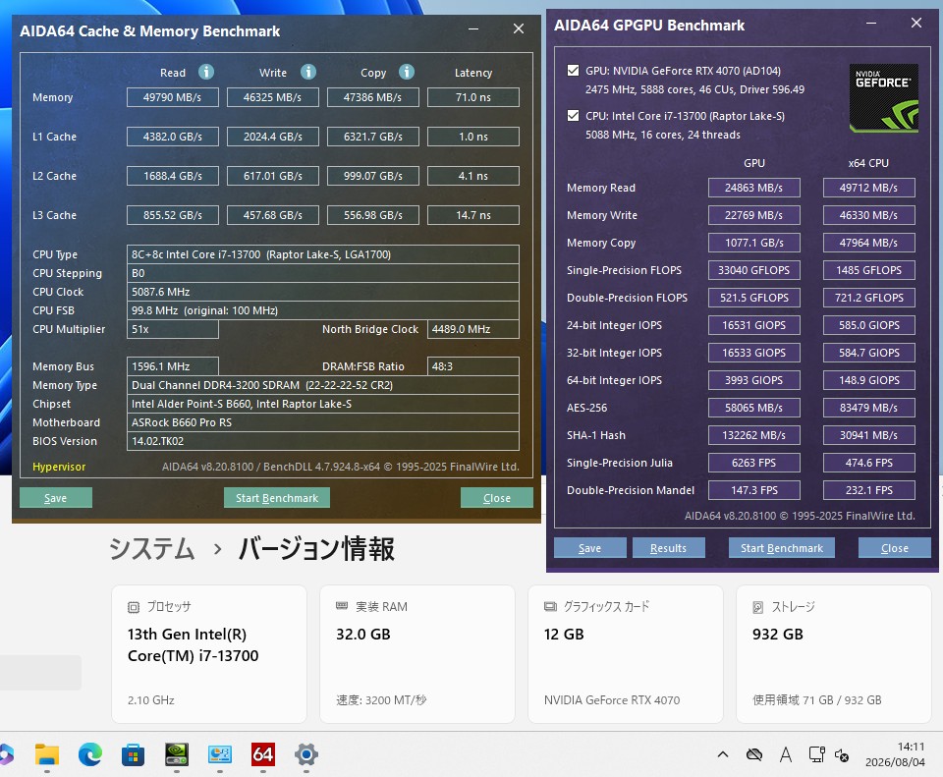This screenshot has height=777, width=943.
Task: Click GPU SHA-1 Hash 132262 MB/s
Action: click(x=754, y=435)
